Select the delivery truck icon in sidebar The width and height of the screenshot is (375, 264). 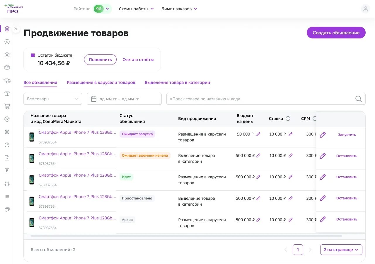[7, 80]
